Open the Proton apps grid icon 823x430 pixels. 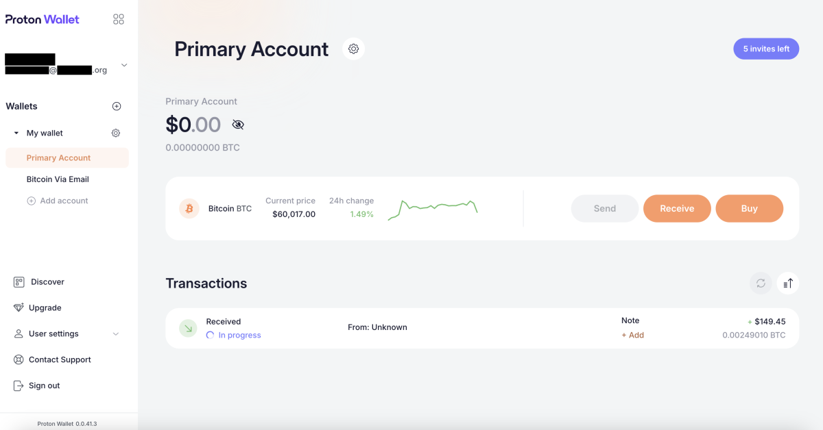(119, 19)
